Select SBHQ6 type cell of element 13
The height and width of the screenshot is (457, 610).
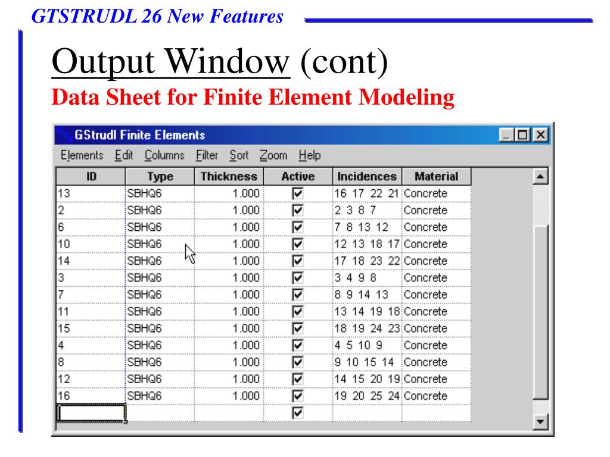[160, 193]
